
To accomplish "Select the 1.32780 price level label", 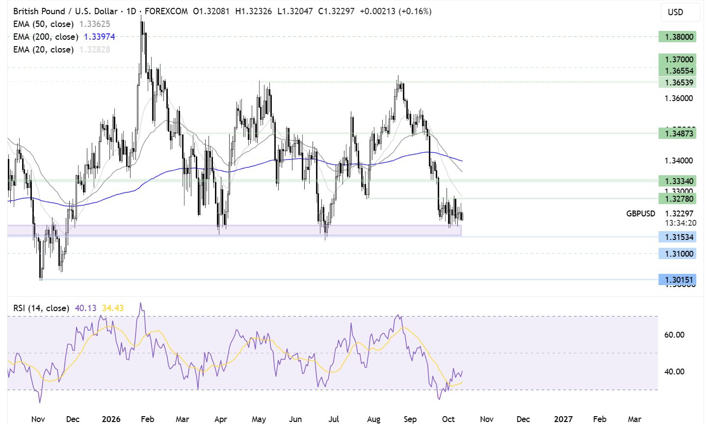I will [677, 199].
